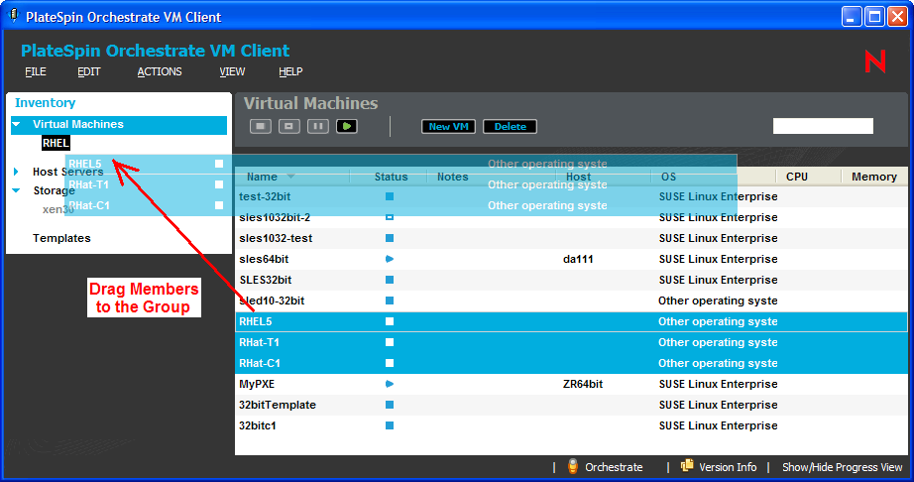Click the status icon of 32bitc1
Screen dimensions: 914x482
[x=390, y=425]
